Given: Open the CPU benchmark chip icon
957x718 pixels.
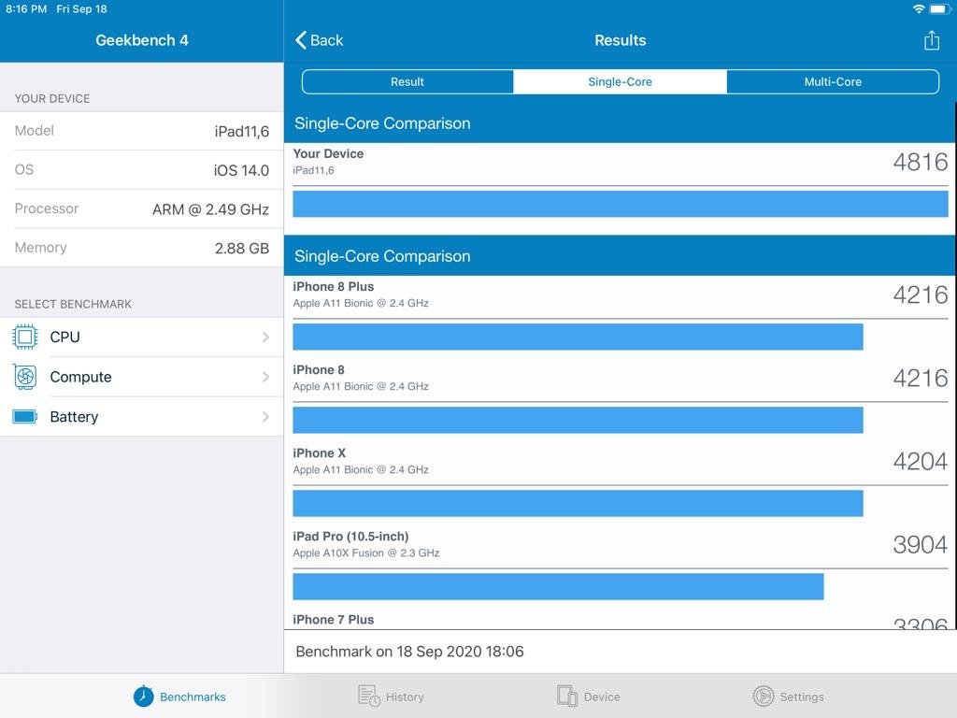Looking at the screenshot, I should pyautogui.click(x=25, y=337).
